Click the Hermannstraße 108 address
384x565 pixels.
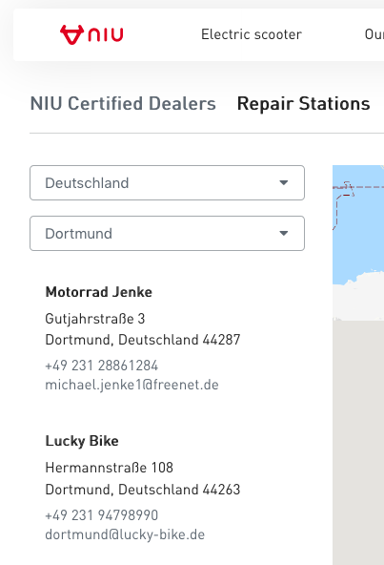click(x=109, y=468)
